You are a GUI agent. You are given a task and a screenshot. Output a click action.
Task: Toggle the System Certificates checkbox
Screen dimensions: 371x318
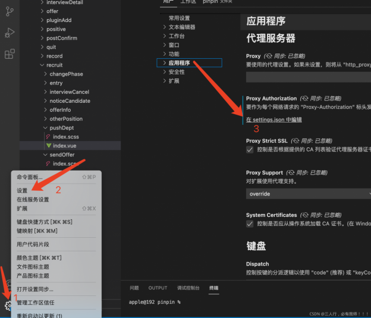(250, 224)
